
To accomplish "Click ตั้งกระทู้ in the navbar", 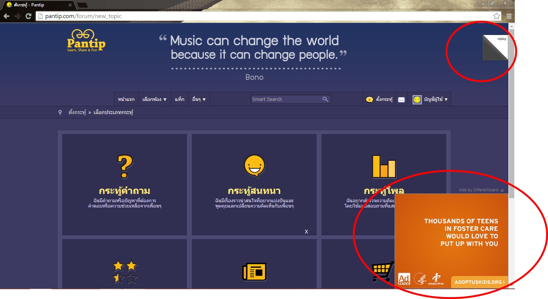I will click(x=379, y=99).
